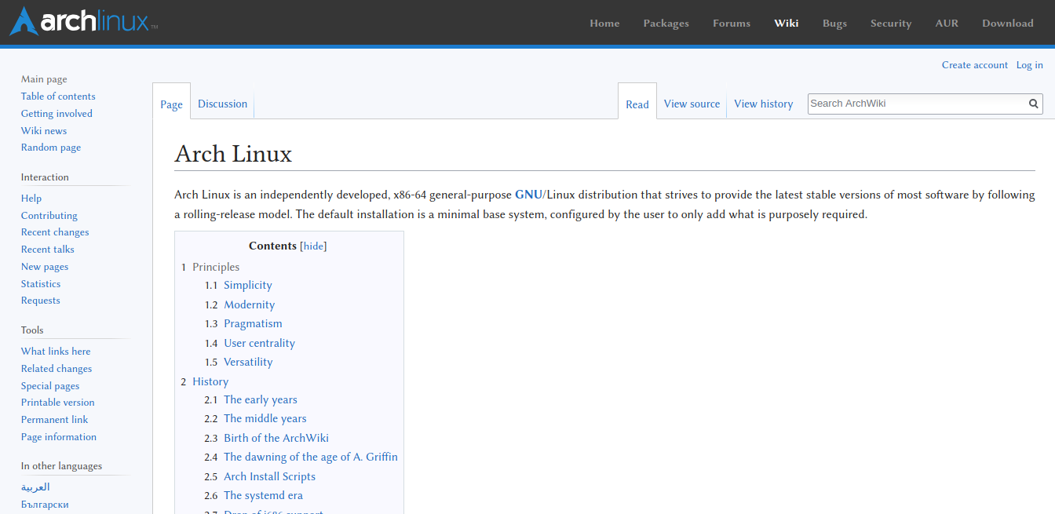Select the Read tab

(637, 104)
